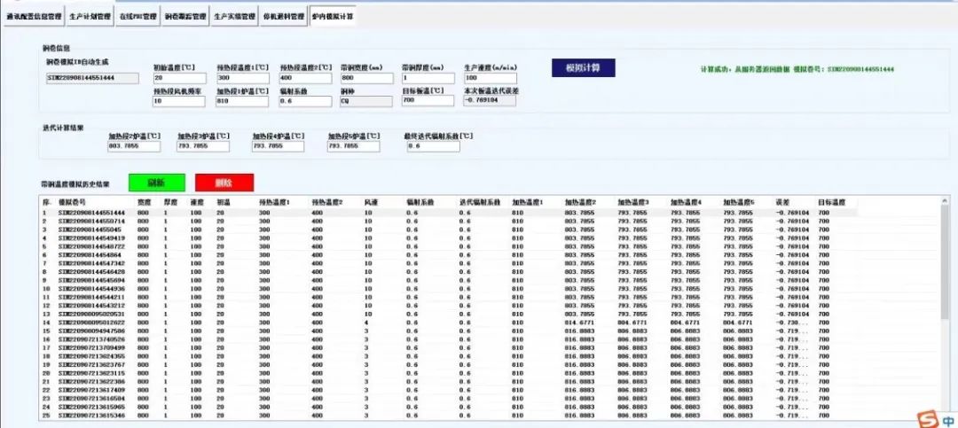This screenshot has height=428, width=958.
Task: Click the 误差 column header
Action: (x=782, y=202)
